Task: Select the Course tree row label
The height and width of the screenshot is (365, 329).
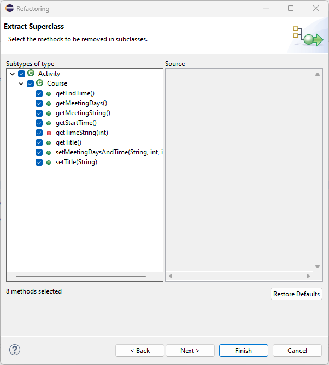Action: pos(57,83)
